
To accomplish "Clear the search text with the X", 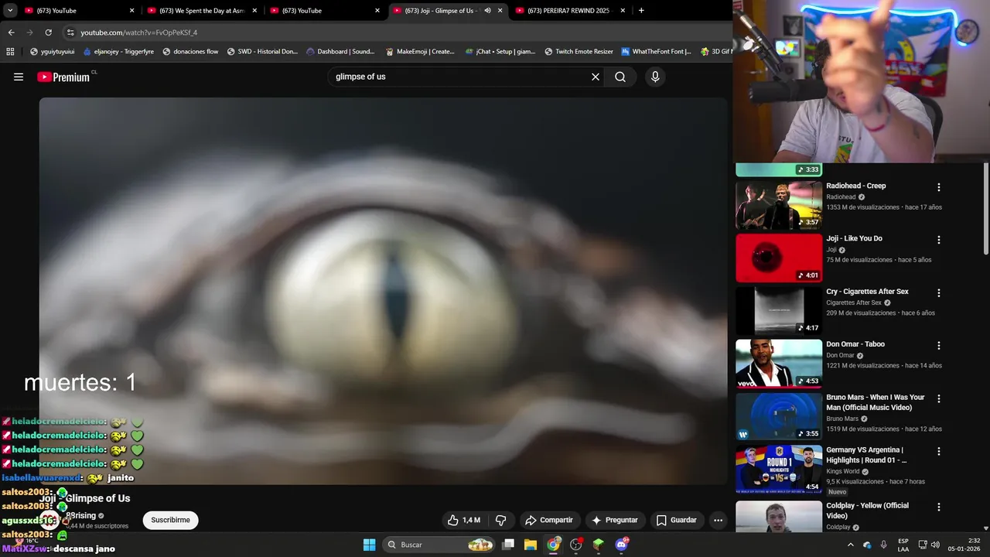I will click(x=596, y=77).
